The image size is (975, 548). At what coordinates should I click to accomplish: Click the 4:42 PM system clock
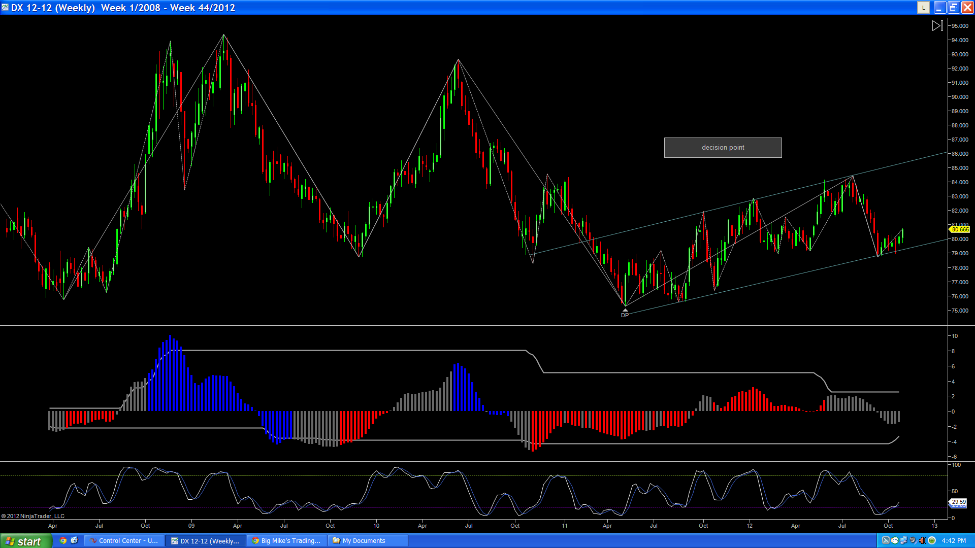point(954,541)
